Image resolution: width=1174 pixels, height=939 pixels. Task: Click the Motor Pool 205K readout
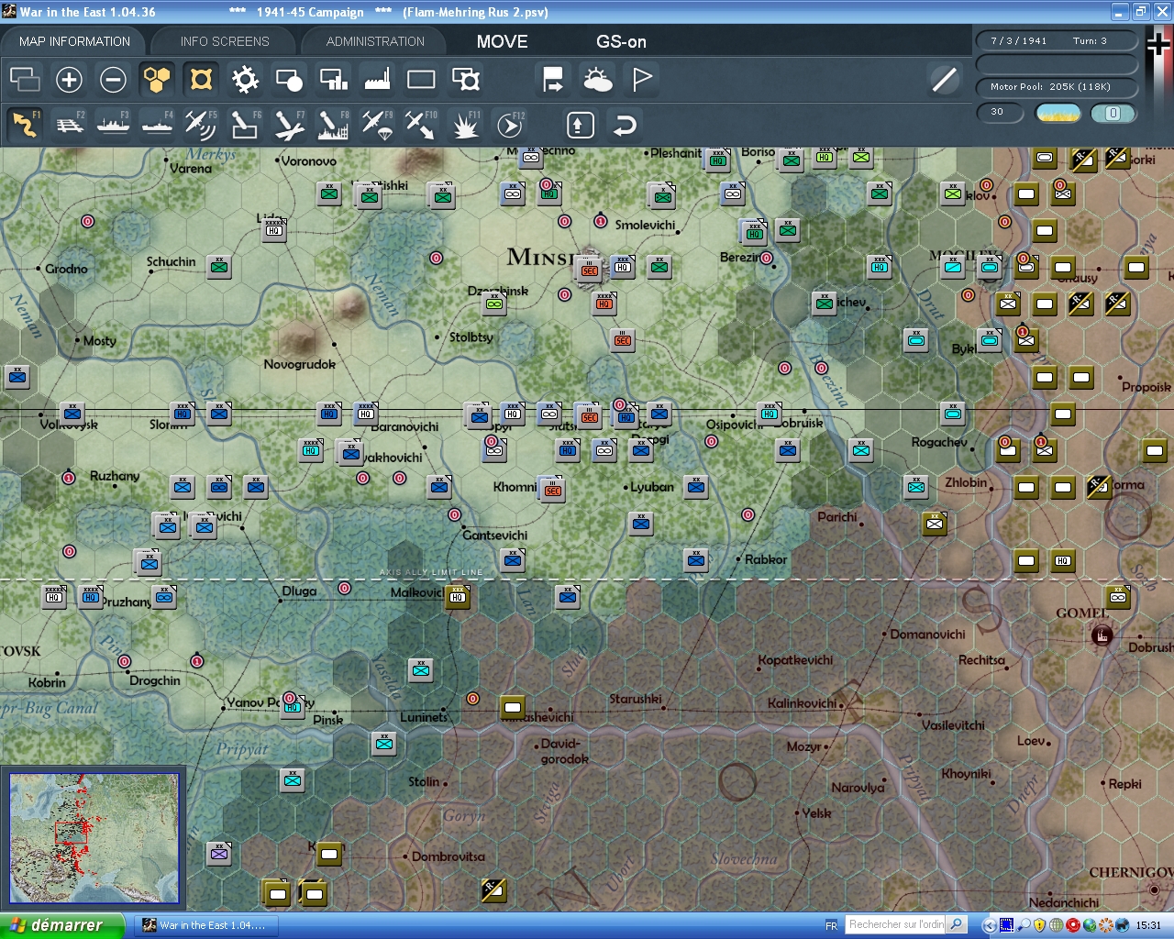click(x=1057, y=86)
